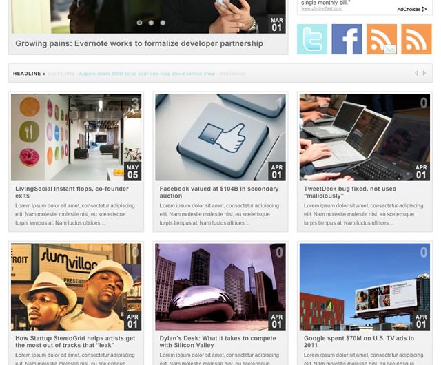Click the MAR 01 slider date badge

click(277, 24)
